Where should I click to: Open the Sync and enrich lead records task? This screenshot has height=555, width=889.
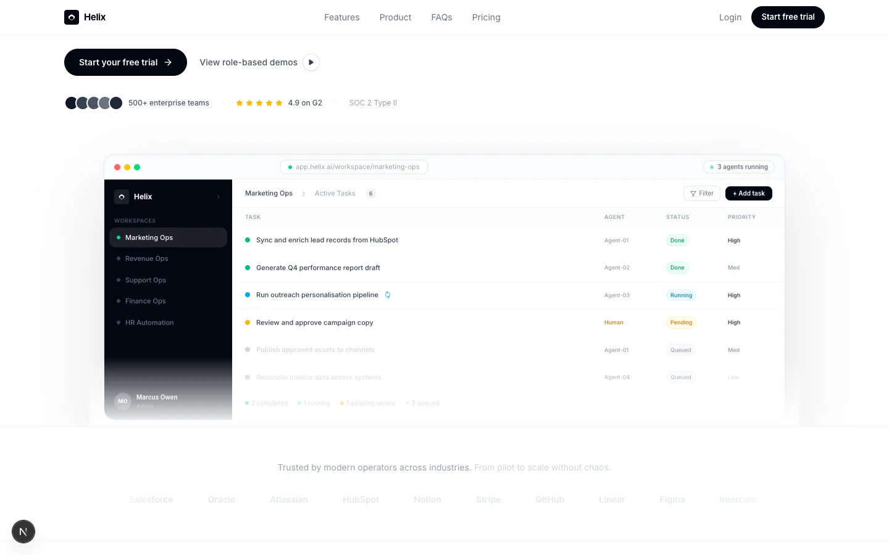coord(327,240)
